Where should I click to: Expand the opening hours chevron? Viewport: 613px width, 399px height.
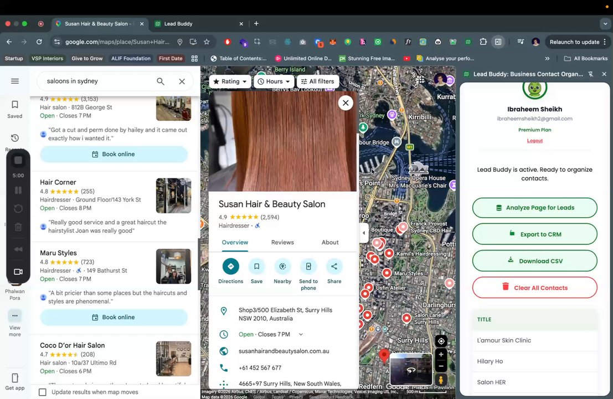click(301, 335)
